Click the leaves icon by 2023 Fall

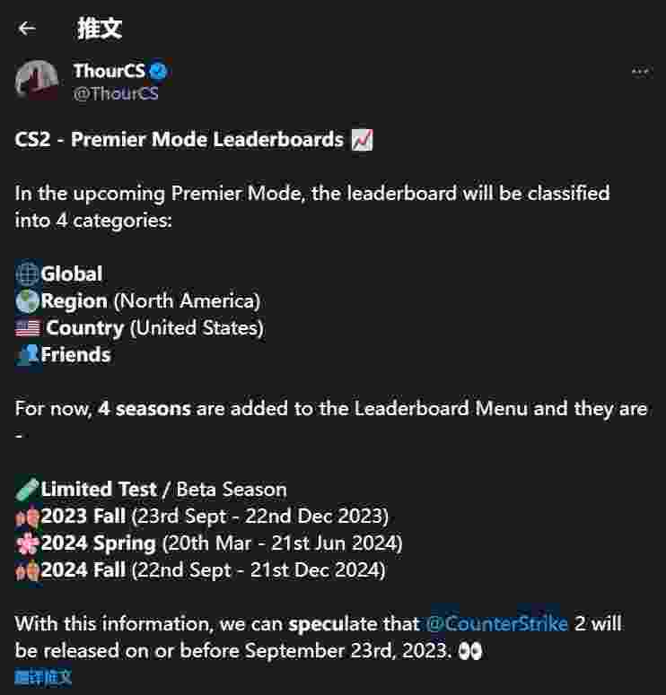[28, 517]
